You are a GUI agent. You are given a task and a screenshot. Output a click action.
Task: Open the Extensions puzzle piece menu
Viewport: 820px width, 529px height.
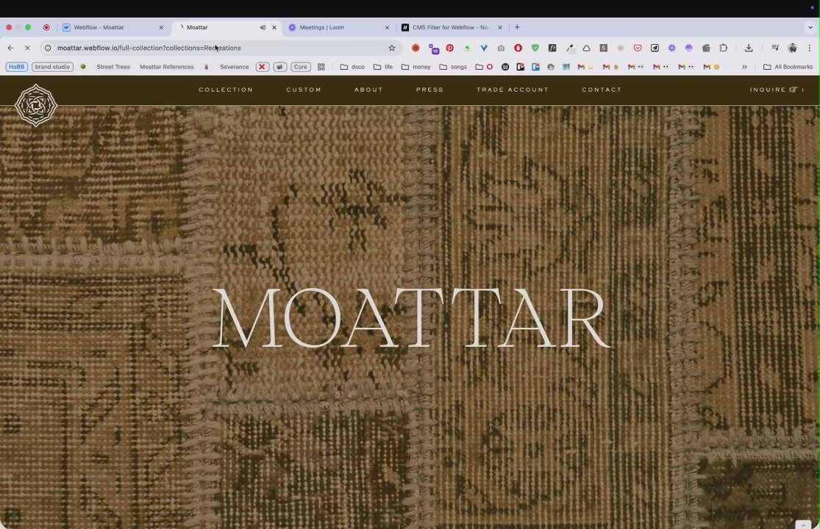pyautogui.click(x=723, y=48)
